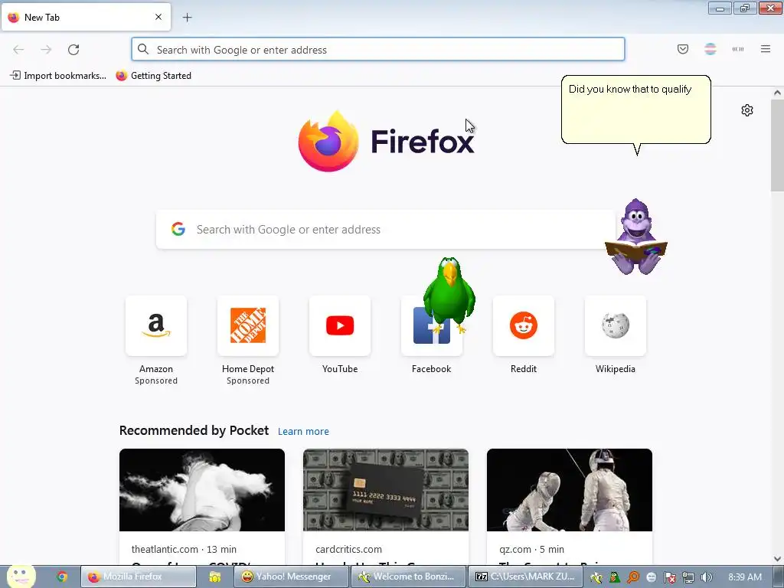
Task: Click the Firefox logo on new tab page
Action: tap(386, 142)
